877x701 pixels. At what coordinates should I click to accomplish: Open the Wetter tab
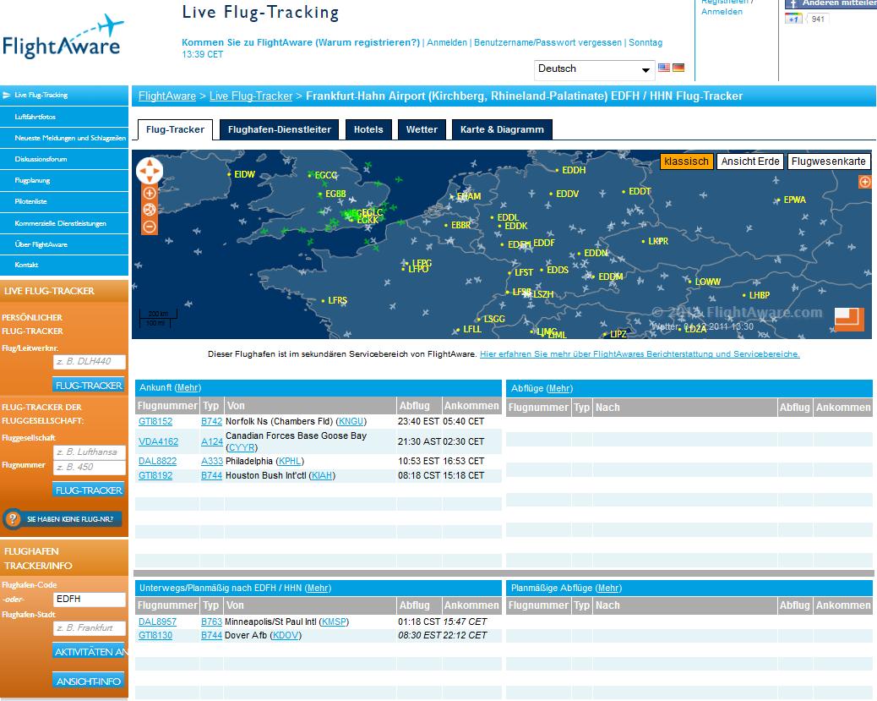pyautogui.click(x=422, y=129)
